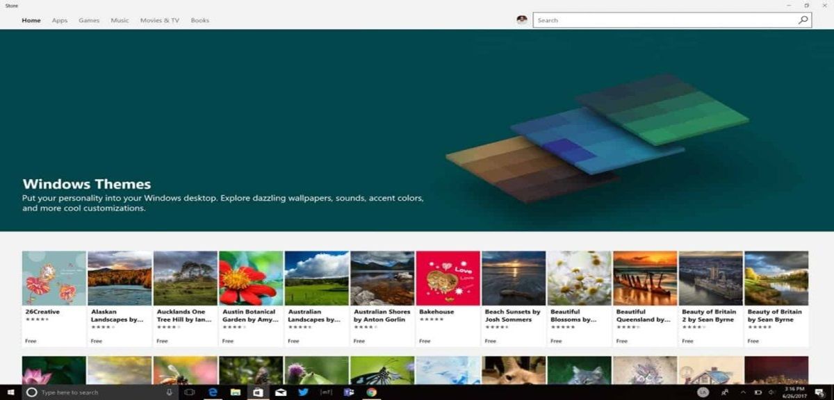The width and height of the screenshot is (834, 400).
Task: Open the Australian Shores by Anton Gorlin thumbnail
Action: (x=382, y=278)
